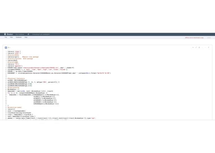Click the allRSI= RSI line
The width and height of the screenshot is (215, 153).
pyautogui.click(x=17, y=80)
